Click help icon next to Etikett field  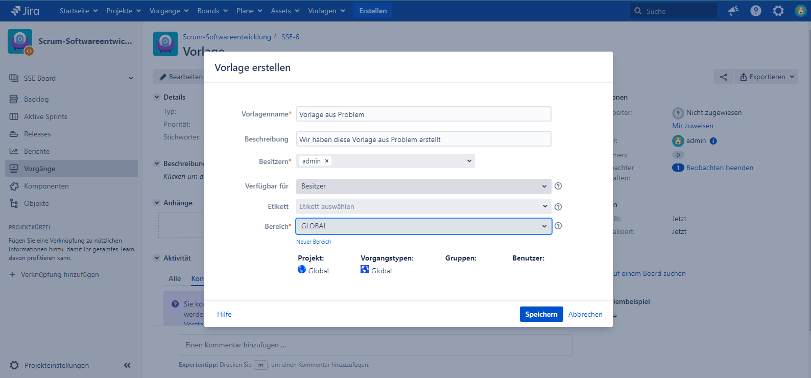(558, 207)
